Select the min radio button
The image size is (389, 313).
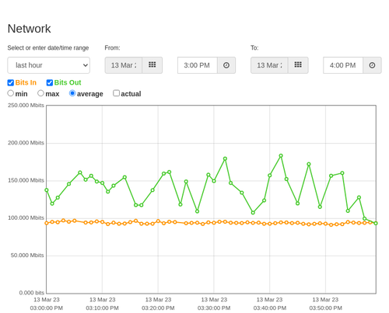click(11, 93)
